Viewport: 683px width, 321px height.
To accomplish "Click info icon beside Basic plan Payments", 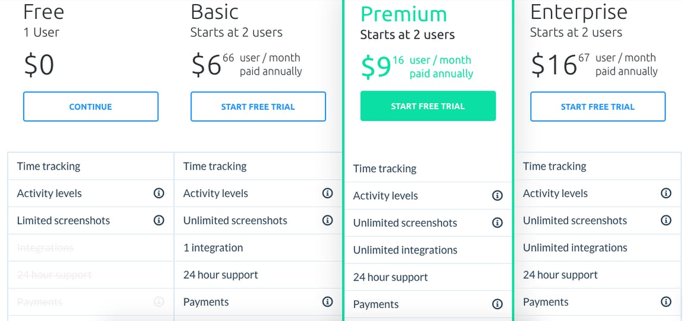I will 327,302.
